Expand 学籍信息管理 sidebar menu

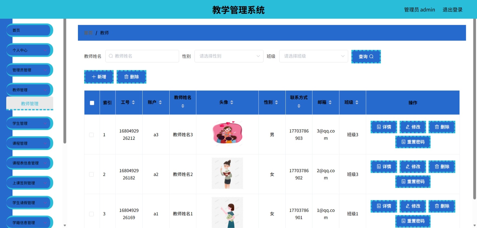pyautogui.click(x=29, y=222)
